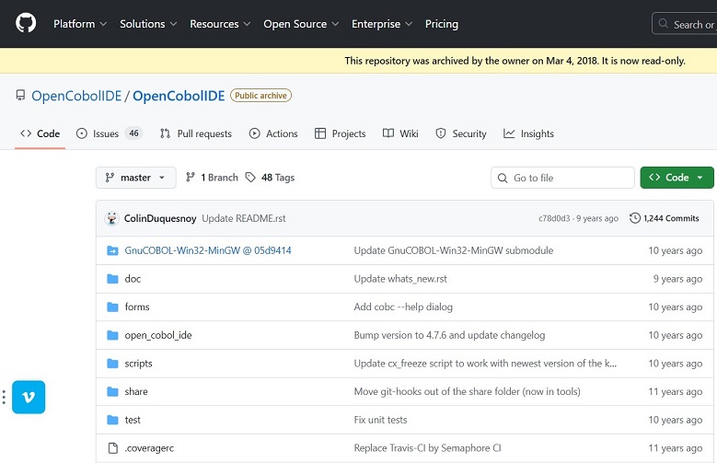Image resolution: width=717 pixels, height=463 pixels.
Task: Click the search magnifier icon in header
Action: (663, 23)
